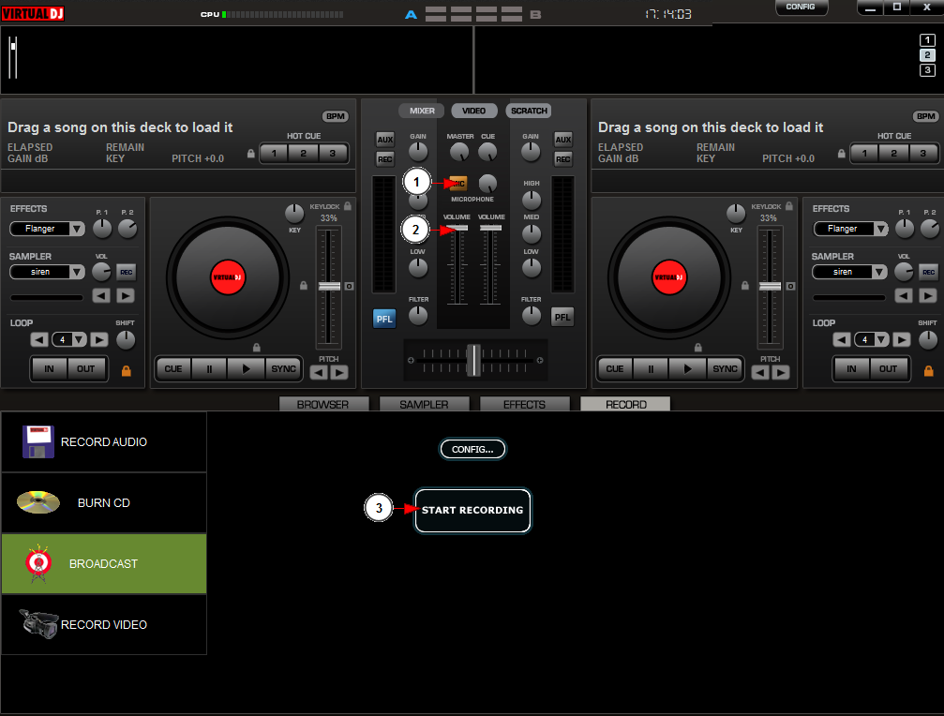Click Start Recording button
This screenshot has width=944, height=716.
pyautogui.click(x=472, y=510)
